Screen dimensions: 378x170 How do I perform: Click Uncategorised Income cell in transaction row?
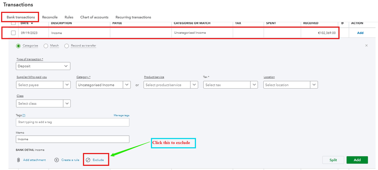click(190, 33)
